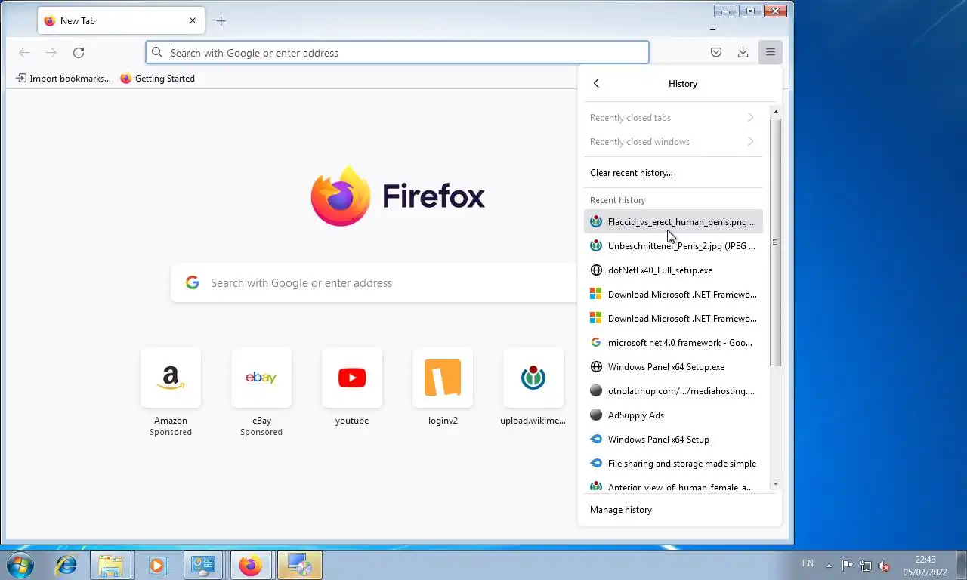Open the Downloads panel
The image size is (967, 580).
743,52
